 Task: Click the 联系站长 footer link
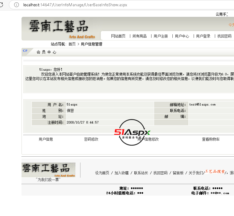click(x=141, y=173)
